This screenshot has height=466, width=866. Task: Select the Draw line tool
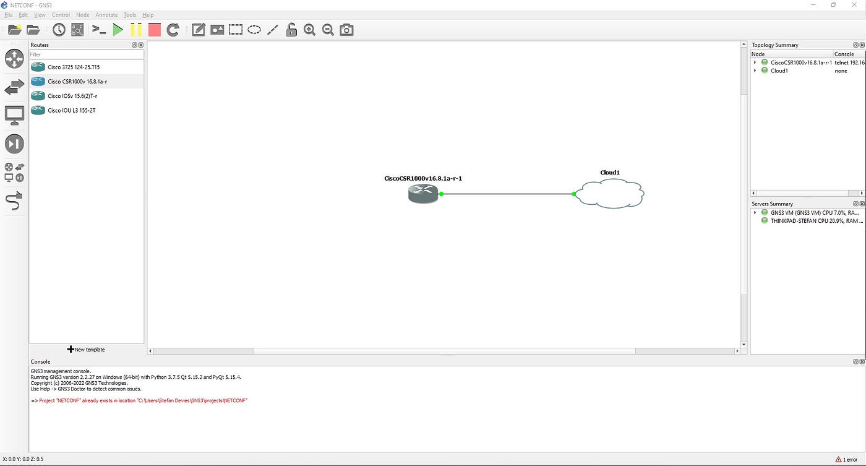273,30
